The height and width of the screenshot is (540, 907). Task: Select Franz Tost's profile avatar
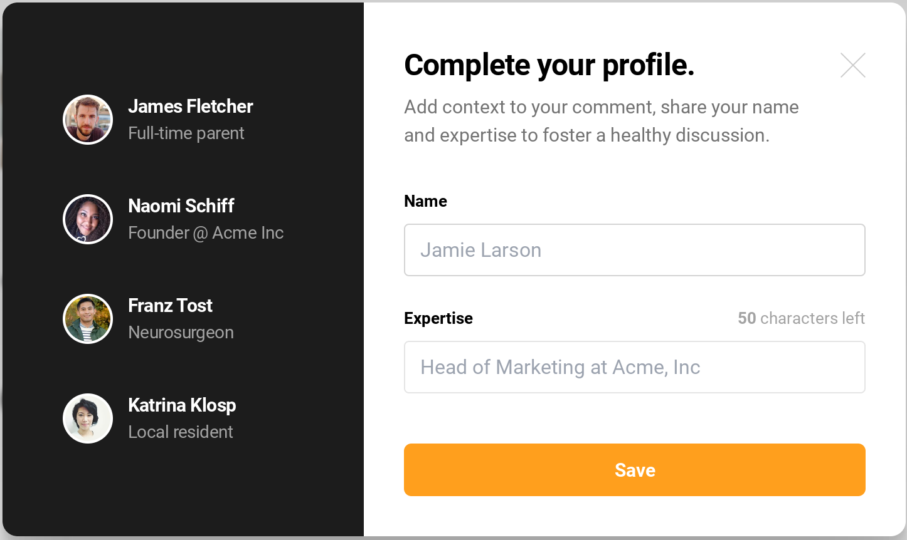(x=88, y=319)
